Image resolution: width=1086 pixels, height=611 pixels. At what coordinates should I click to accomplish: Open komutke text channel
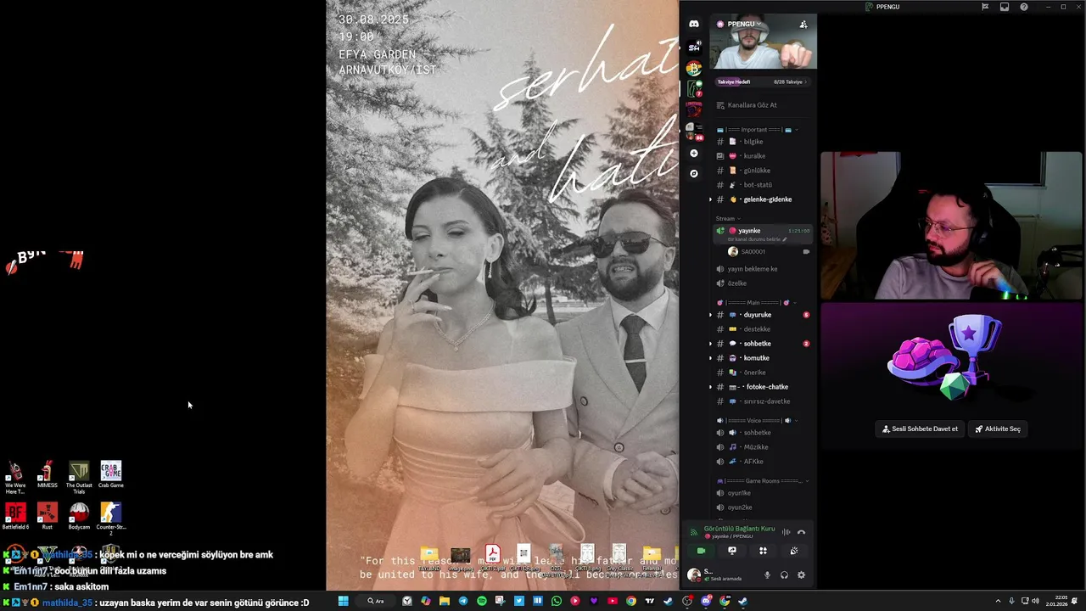(x=763, y=358)
